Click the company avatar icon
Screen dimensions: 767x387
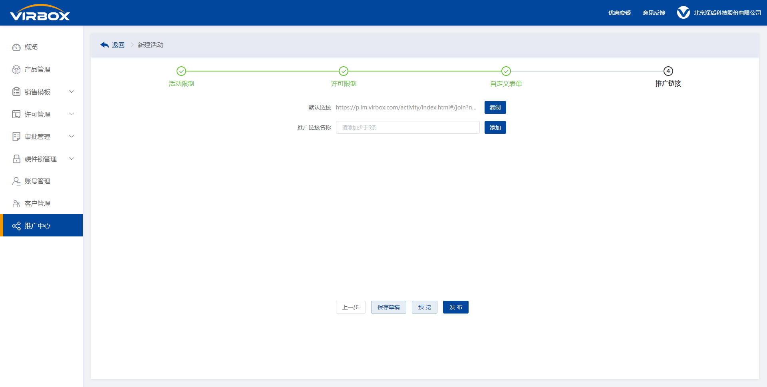[x=684, y=13]
